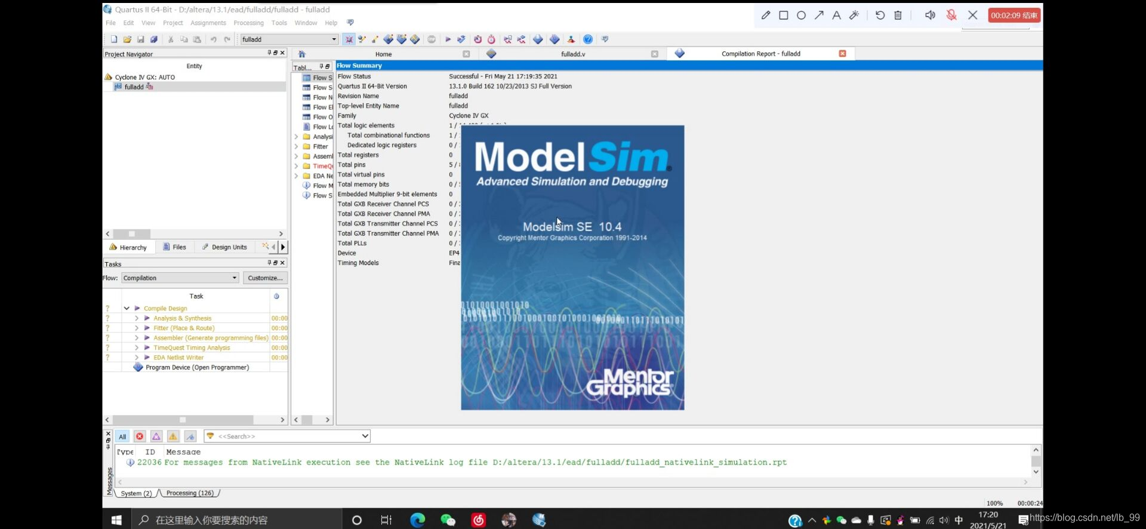The height and width of the screenshot is (529, 1146).
Task: Expand the TimeQuest Timing Analysis task
Action: pyautogui.click(x=137, y=348)
